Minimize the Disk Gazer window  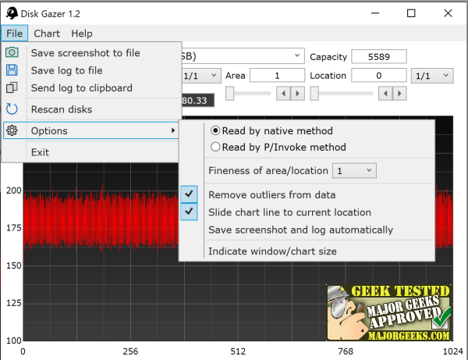pos(375,13)
